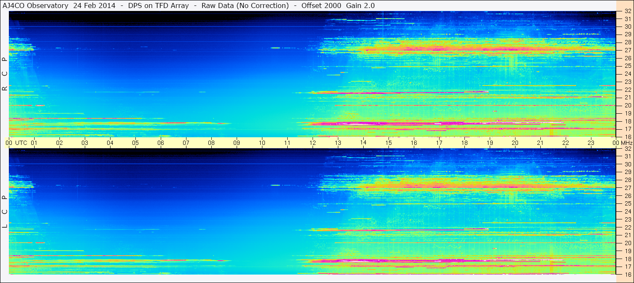Click the 16 MHz label in LCP panel
The image size is (634, 283).
tap(628, 274)
